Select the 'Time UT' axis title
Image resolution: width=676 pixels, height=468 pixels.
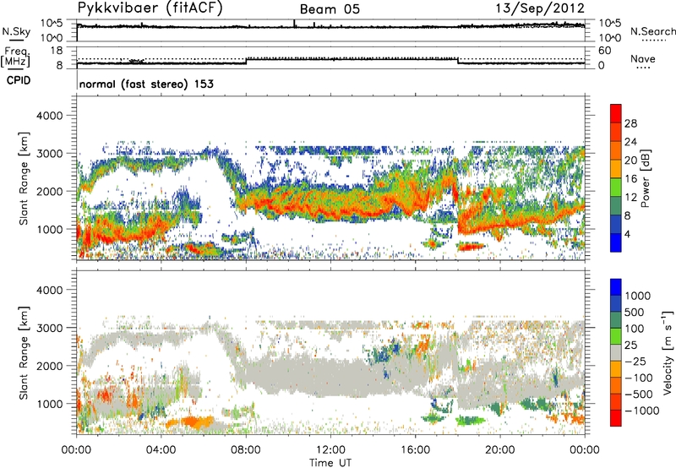coord(330,463)
